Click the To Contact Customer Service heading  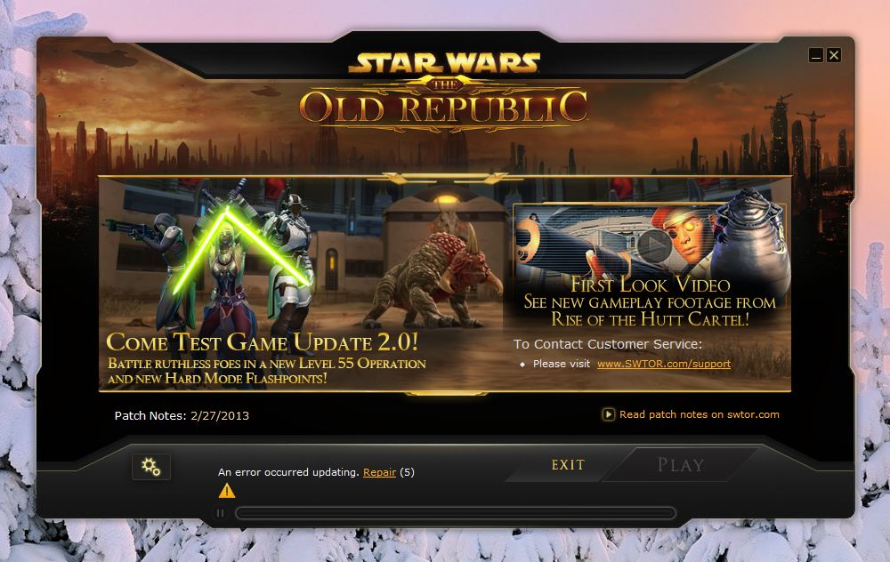point(607,344)
